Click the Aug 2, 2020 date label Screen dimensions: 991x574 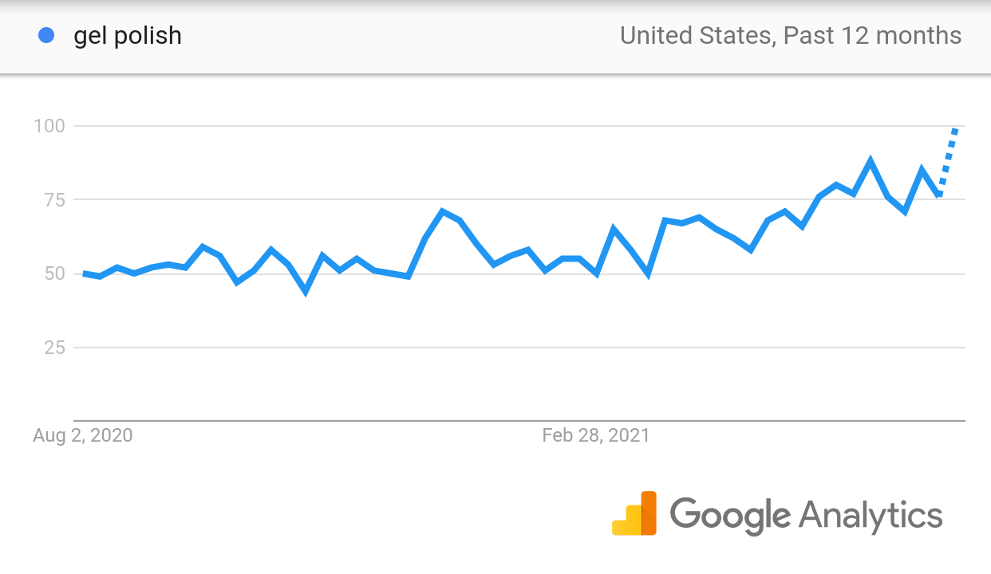coord(83,435)
